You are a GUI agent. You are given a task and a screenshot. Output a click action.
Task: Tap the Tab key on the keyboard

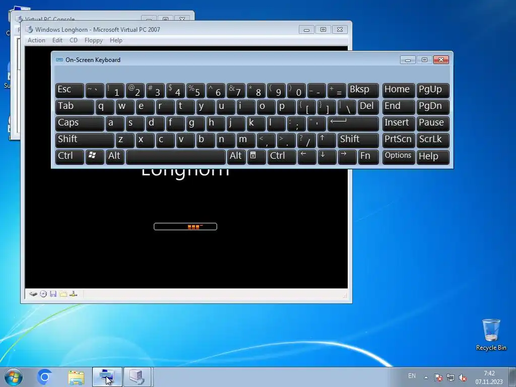(75, 107)
